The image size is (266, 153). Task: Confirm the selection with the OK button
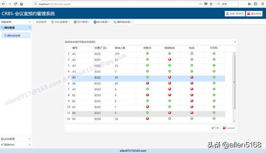(x=215, y=128)
